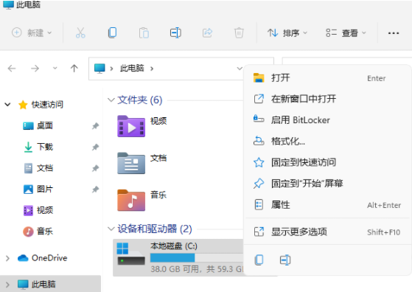This screenshot has height=292, width=412.
Task: Select the 视频 folder icon
Action: click(x=131, y=126)
